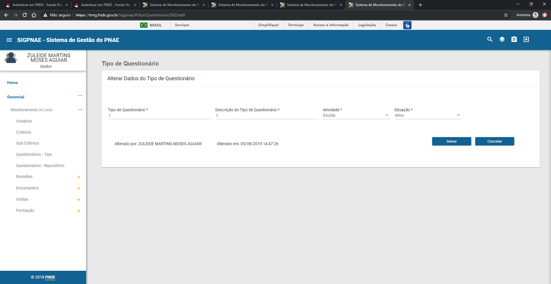Bookmark this page with the star icon
This screenshot has width=551, height=284.
[506, 15]
